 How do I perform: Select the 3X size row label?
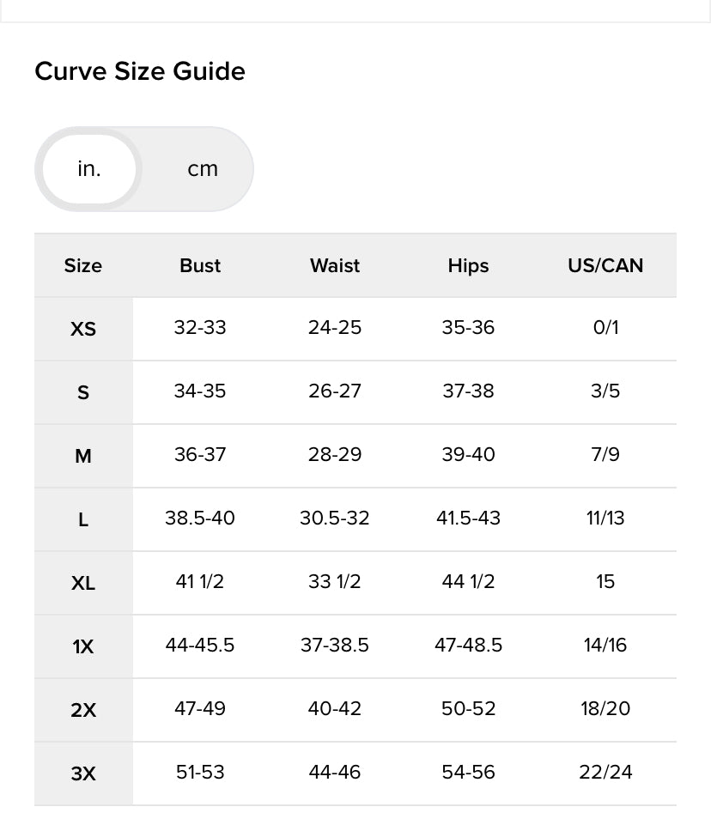pyautogui.click(x=83, y=773)
